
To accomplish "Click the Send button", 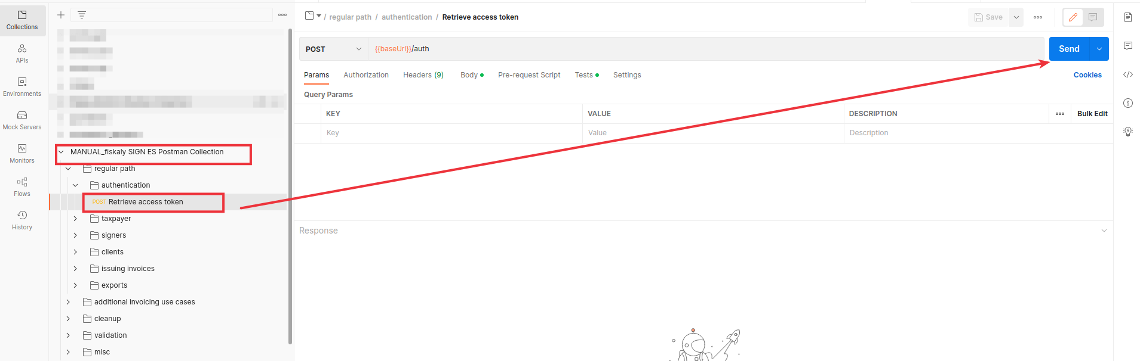I will click(x=1069, y=49).
